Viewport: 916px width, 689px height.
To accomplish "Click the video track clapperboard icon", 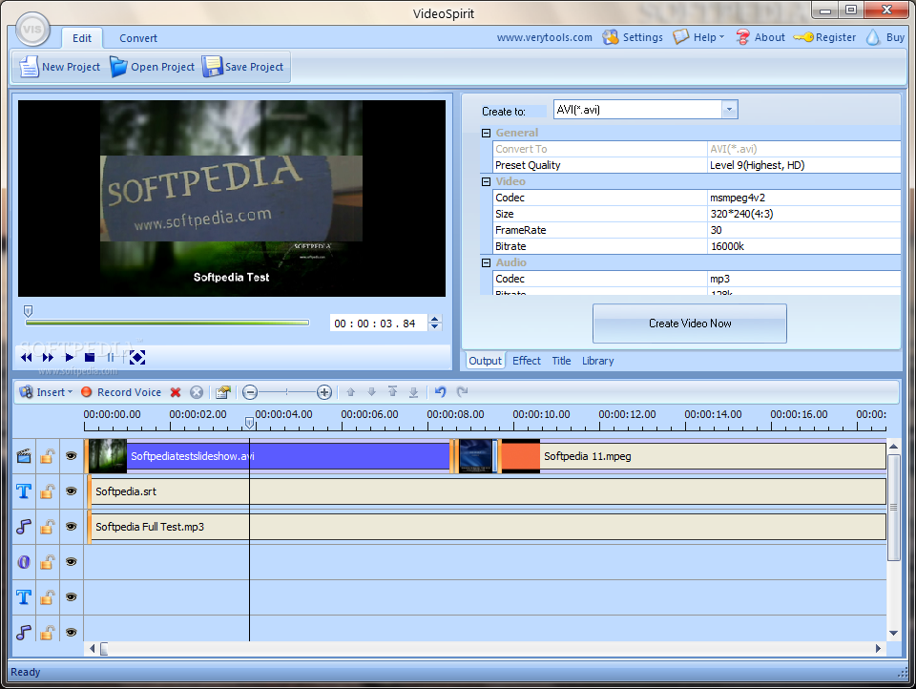I will [x=24, y=456].
